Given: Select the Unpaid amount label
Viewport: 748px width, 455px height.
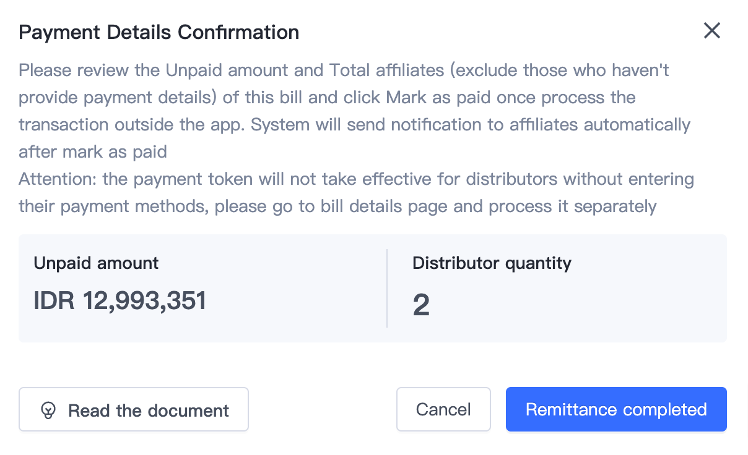Looking at the screenshot, I should click(96, 263).
